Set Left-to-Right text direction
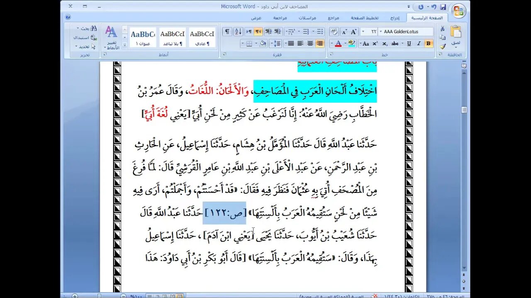 pos(249,32)
